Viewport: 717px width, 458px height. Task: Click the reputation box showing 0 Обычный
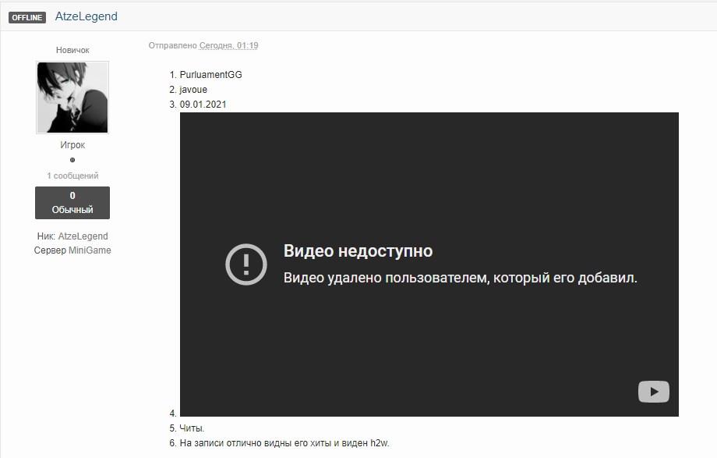pos(72,203)
